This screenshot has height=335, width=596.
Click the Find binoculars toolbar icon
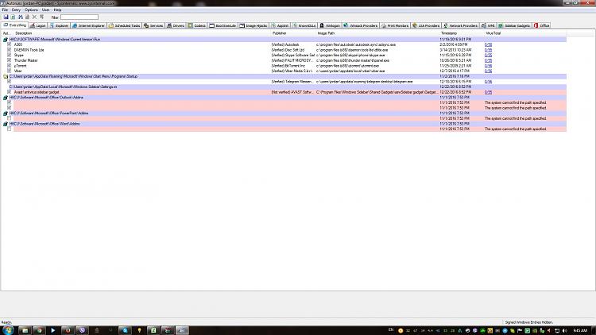pyautogui.click(x=20, y=17)
